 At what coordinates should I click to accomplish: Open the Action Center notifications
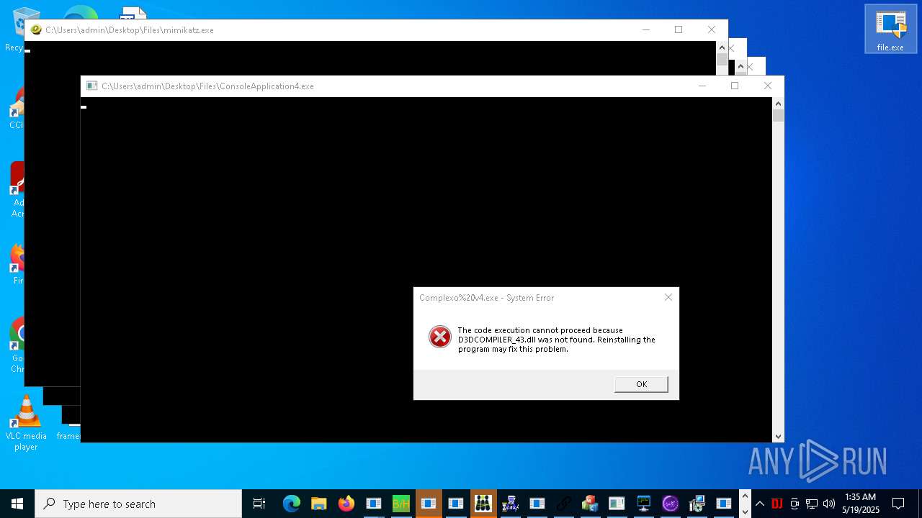pyautogui.click(x=898, y=504)
